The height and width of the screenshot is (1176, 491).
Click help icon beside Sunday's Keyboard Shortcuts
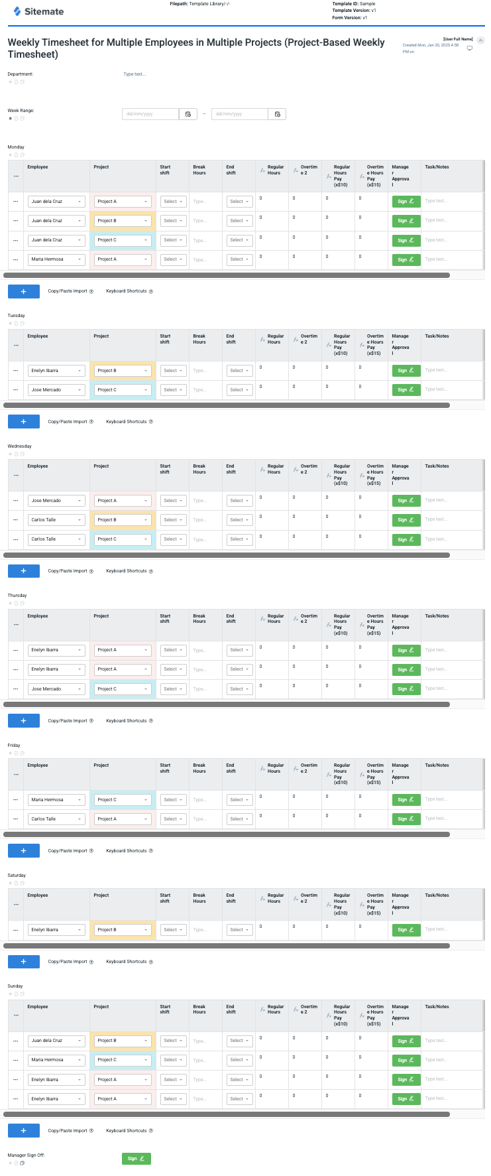151,1131
